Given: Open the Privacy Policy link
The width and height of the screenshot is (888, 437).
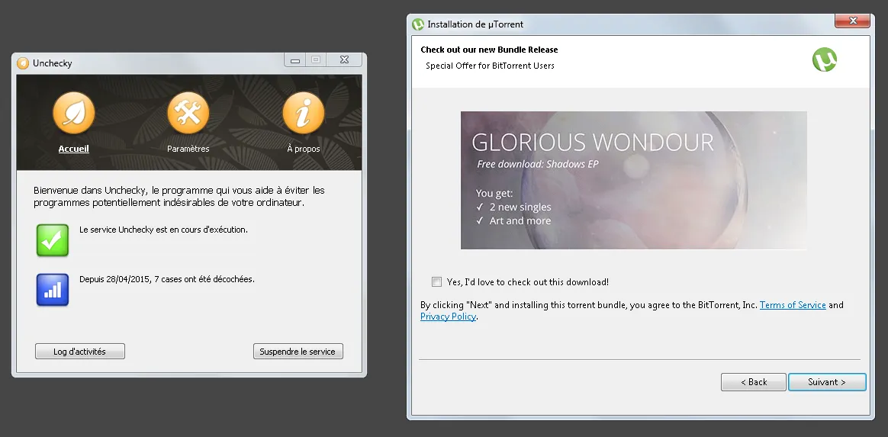Looking at the screenshot, I should pyautogui.click(x=448, y=317).
